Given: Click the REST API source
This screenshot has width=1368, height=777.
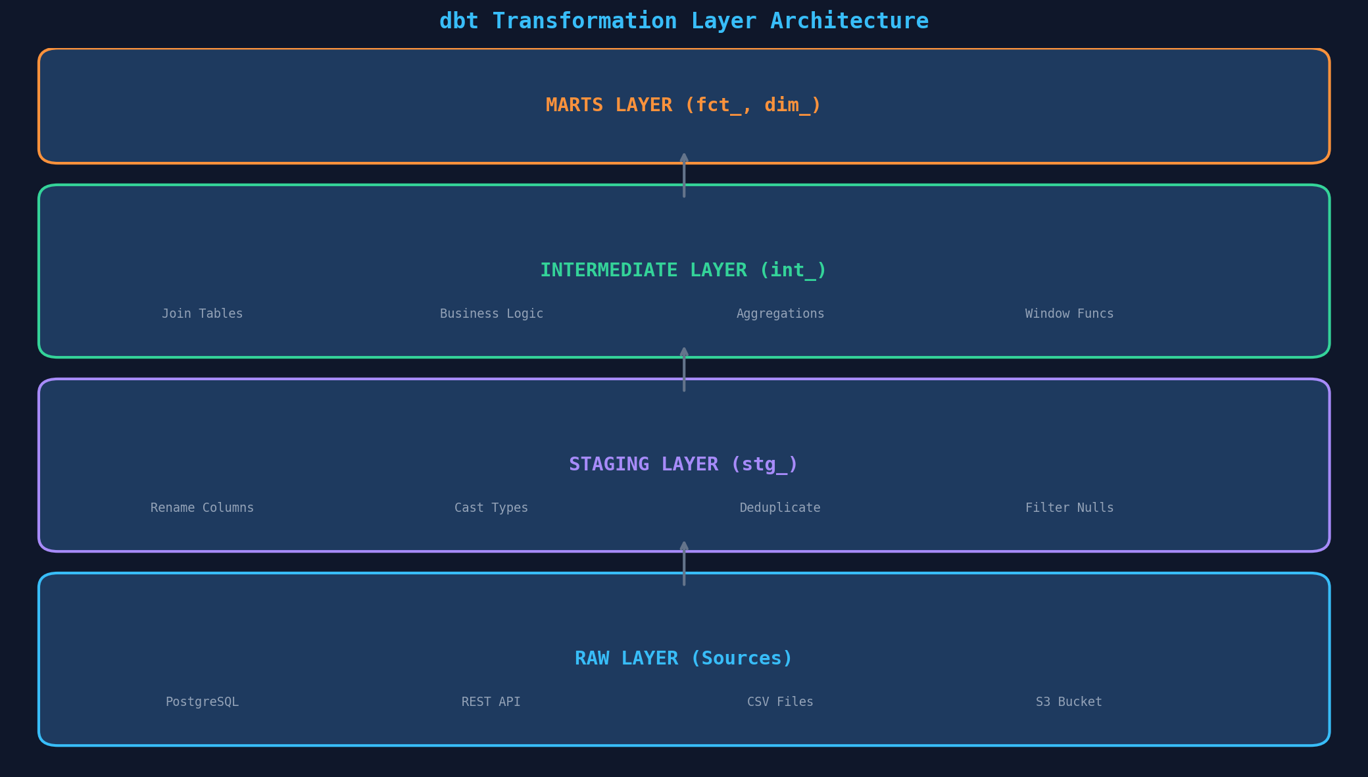Looking at the screenshot, I should pyautogui.click(x=490, y=701).
